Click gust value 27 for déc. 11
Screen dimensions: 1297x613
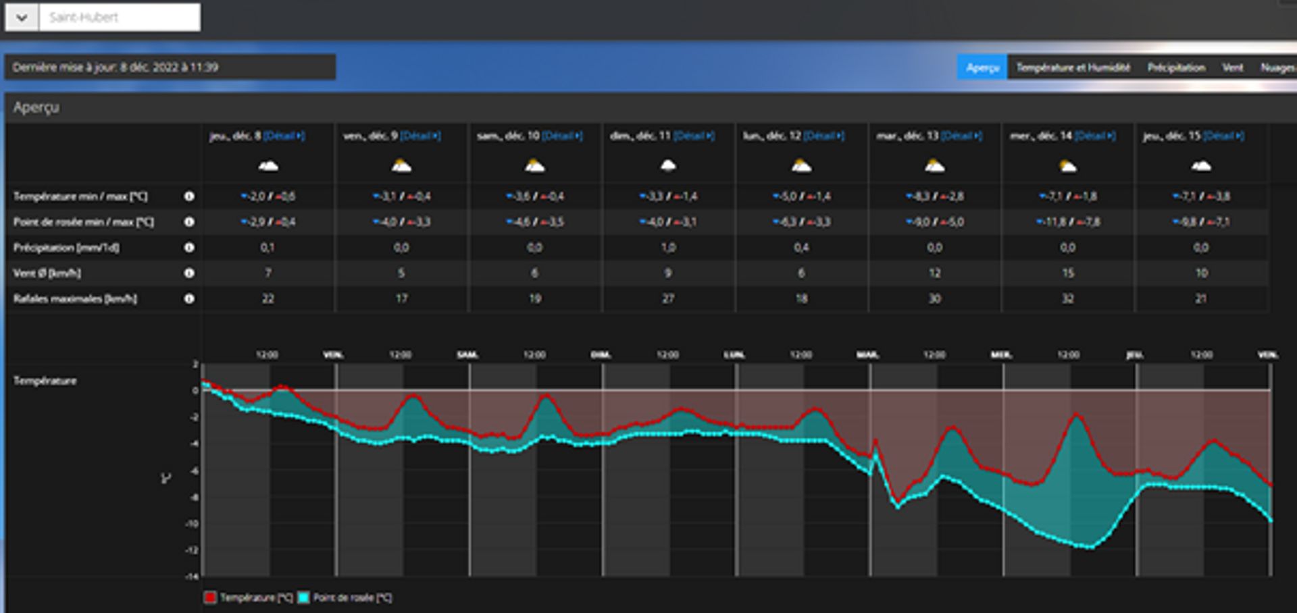click(x=668, y=298)
